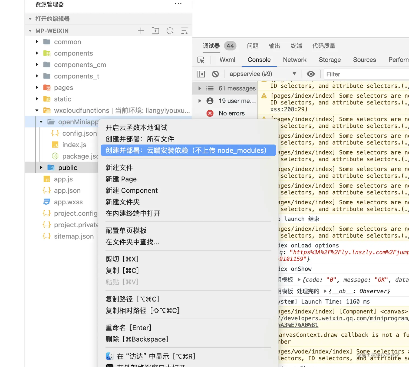This screenshot has width=409, height=367.
Task: Open the sitemap.json file
Action: click(x=74, y=236)
